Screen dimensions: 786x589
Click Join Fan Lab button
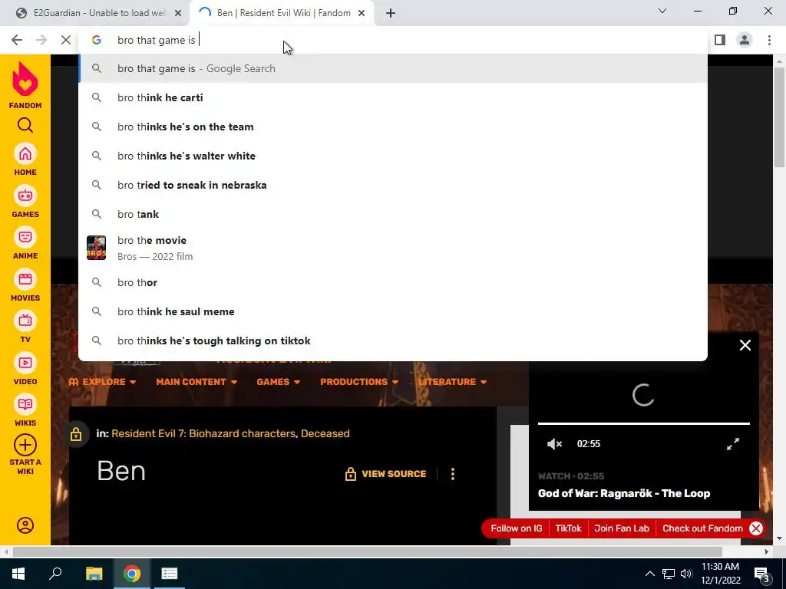point(622,528)
